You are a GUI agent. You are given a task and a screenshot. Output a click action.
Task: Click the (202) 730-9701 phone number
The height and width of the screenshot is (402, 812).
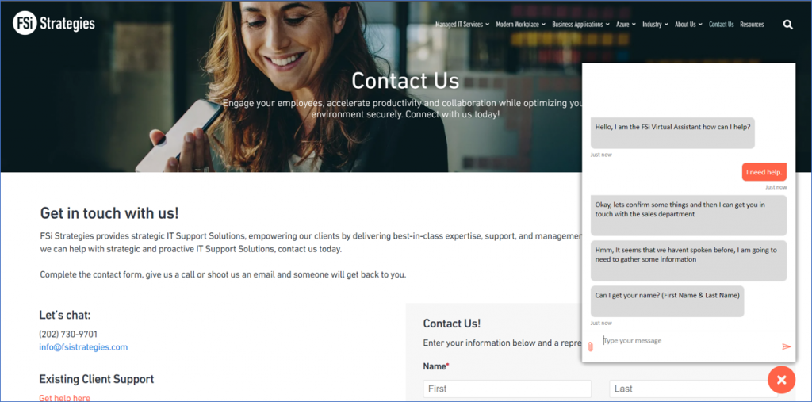point(68,334)
